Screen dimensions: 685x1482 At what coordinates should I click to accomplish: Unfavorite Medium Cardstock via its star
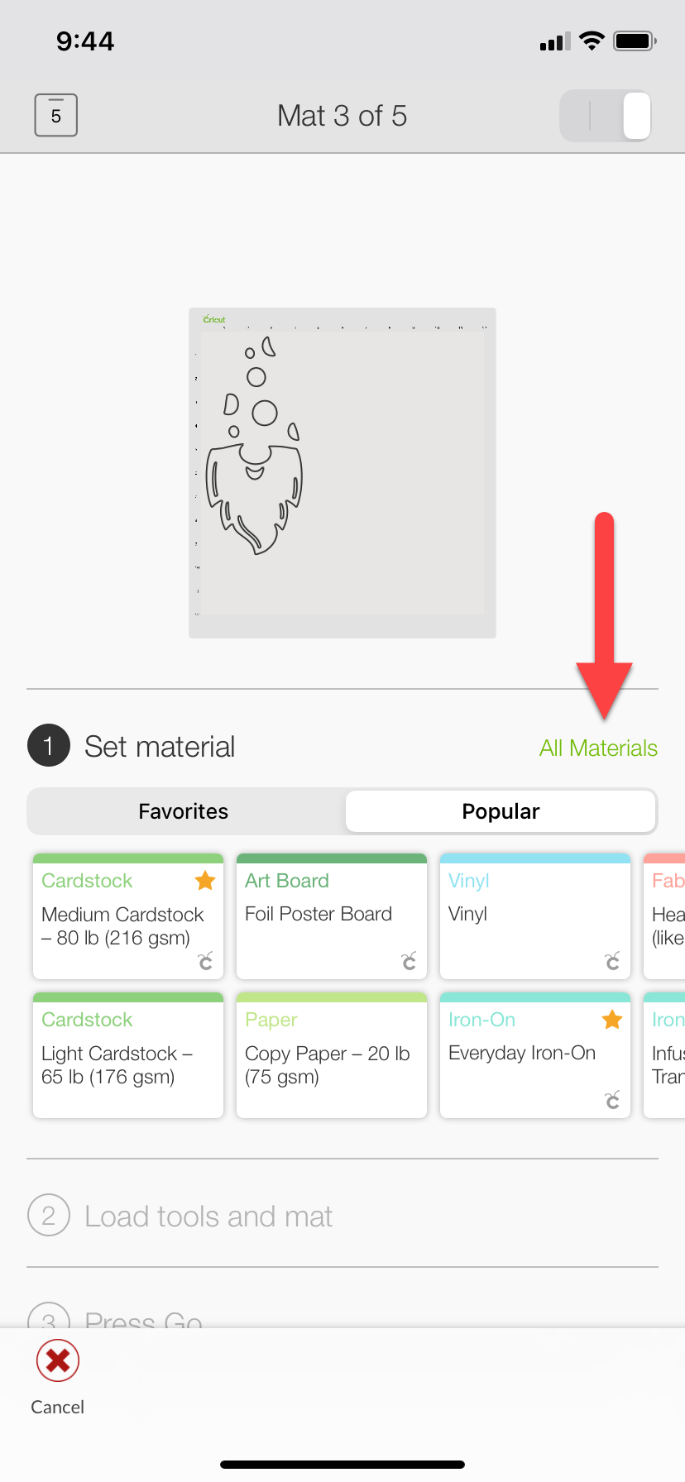205,881
